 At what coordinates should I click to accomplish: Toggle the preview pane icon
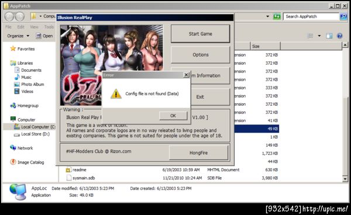pos(329,36)
